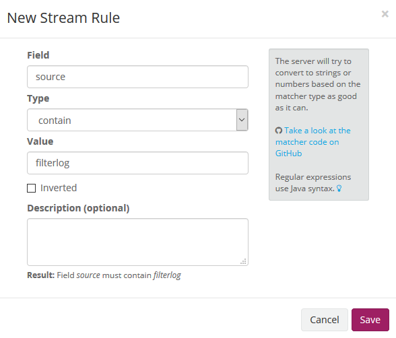This screenshot has height=338, width=396.
Task: Click the textarea resize grip icon
Action: [243, 261]
